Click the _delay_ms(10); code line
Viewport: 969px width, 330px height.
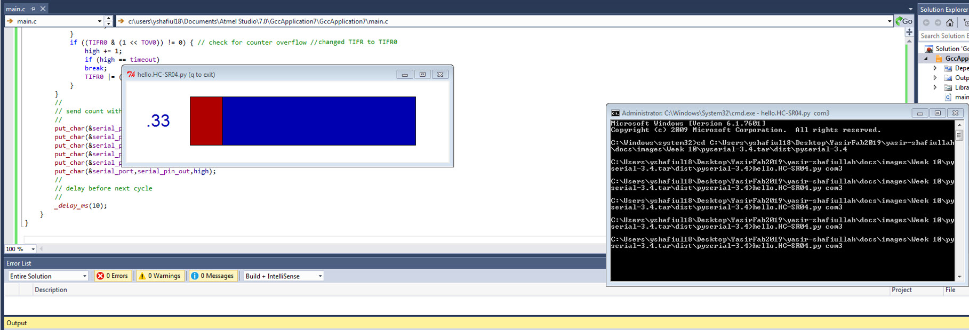point(81,206)
